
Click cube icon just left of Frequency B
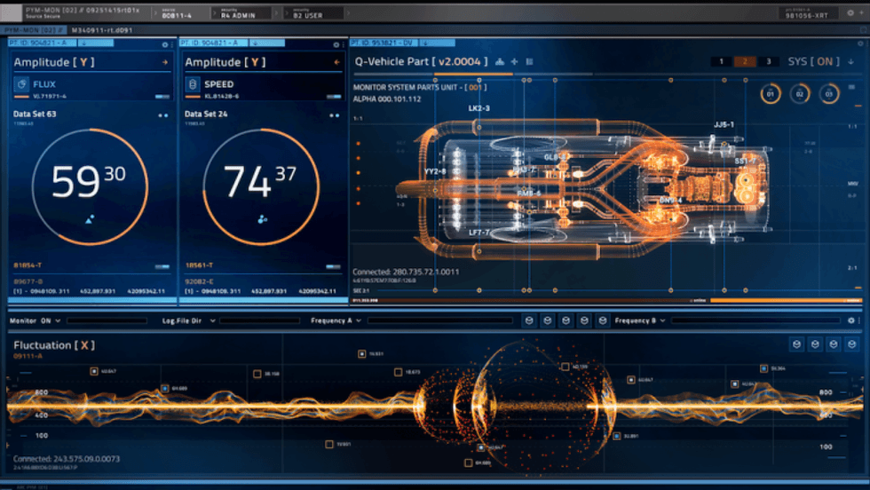pyautogui.click(x=603, y=320)
